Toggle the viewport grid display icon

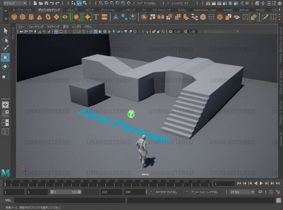pyautogui.click(x=56, y=32)
